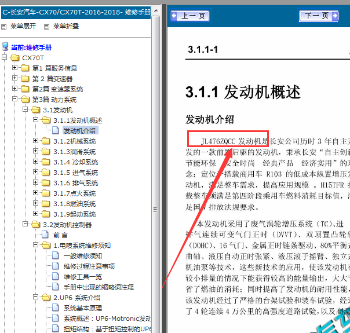Expand 3.1.2机械系统 node
Image resolution: width=350 pixels, height=333 pixels.
(35, 140)
